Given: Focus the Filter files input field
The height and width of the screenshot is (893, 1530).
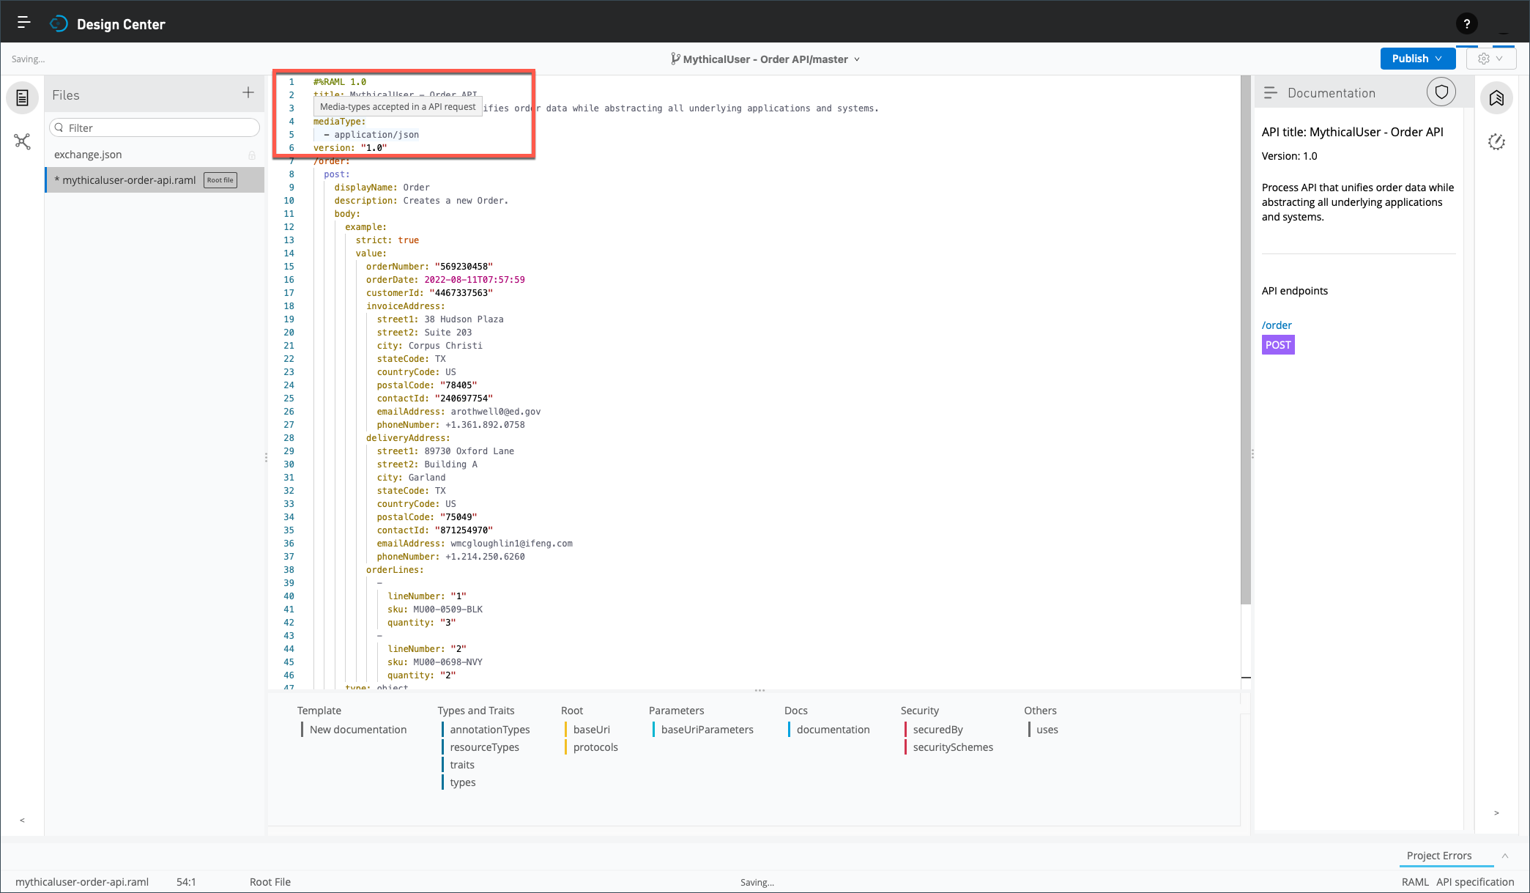Looking at the screenshot, I should (x=155, y=127).
